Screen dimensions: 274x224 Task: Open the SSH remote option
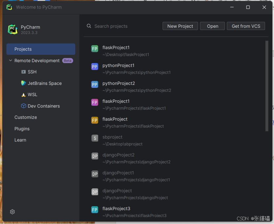coord(32,72)
